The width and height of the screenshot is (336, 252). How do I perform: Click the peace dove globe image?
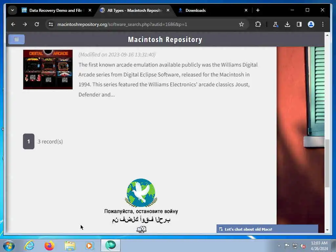(141, 193)
